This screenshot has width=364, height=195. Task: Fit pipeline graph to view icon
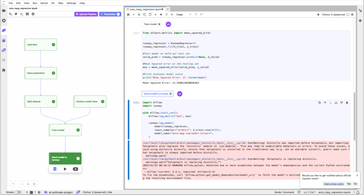pos(34,184)
